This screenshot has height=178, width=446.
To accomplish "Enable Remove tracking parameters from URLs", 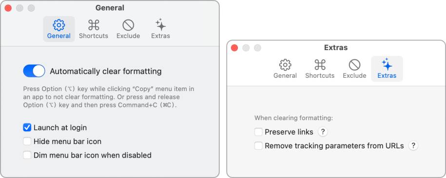I will (x=258, y=146).
